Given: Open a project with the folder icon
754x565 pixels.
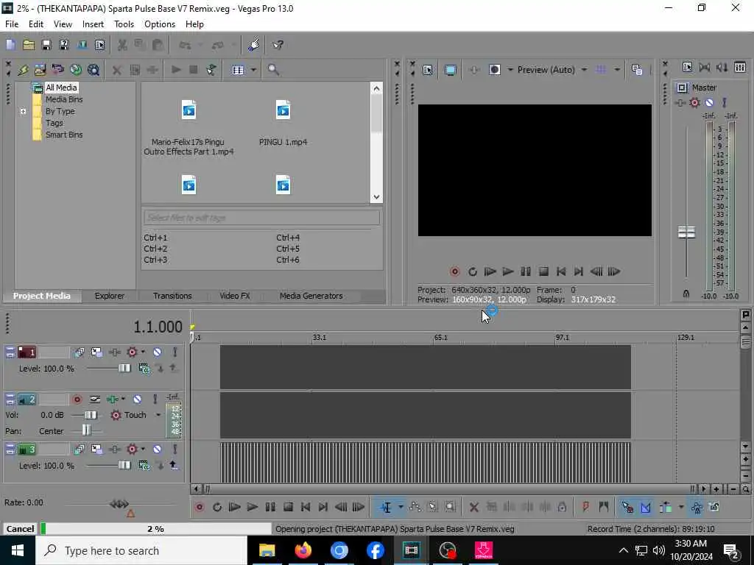Looking at the screenshot, I should 29,45.
